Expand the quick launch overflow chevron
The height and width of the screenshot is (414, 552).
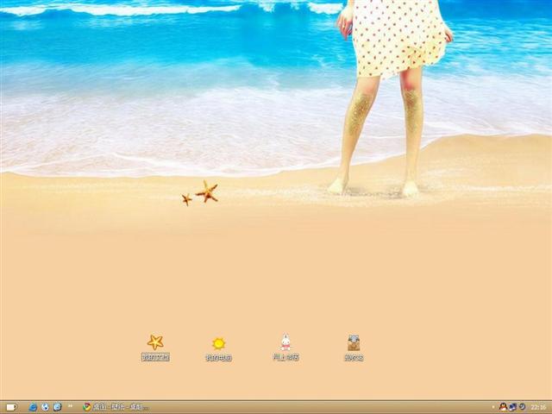pyautogui.click(x=70, y=406)
